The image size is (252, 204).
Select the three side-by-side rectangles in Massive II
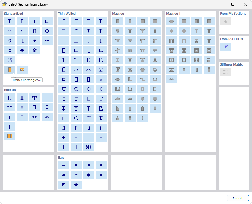point(197,21)
